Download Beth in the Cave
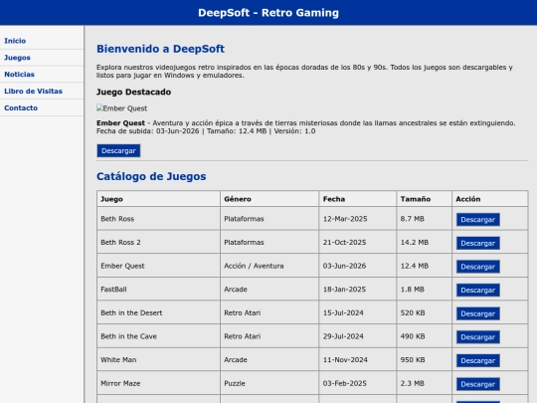Viewport: 537px width, 403px height. (477, 337)
